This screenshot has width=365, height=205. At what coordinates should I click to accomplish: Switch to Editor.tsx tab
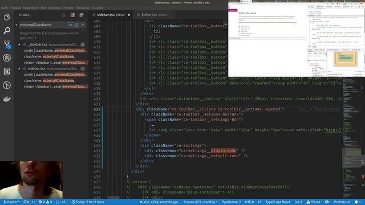[x=154, y=15]
